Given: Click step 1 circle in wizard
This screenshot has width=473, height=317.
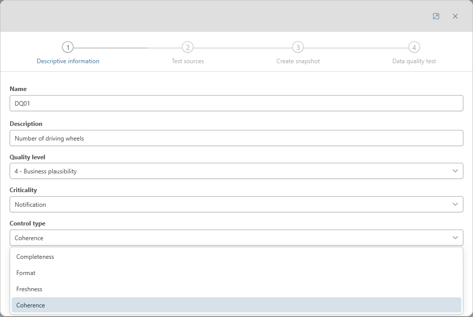Looking at the screenshot, I should click(x=68, y=48).
